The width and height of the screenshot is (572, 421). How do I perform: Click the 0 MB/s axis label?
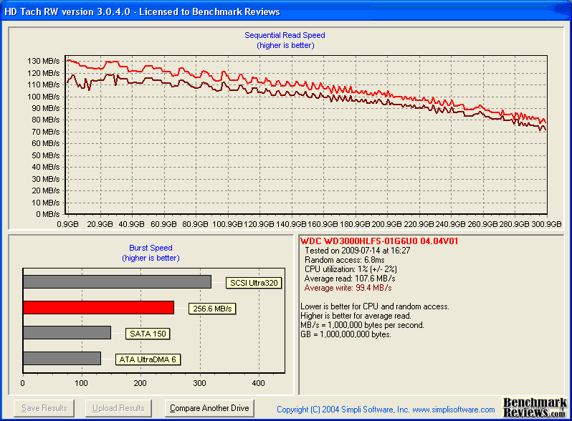[x=48, y=214]
